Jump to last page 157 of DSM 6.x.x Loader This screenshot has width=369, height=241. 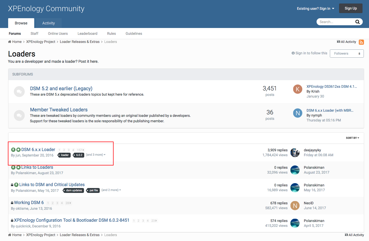[80, 150]
